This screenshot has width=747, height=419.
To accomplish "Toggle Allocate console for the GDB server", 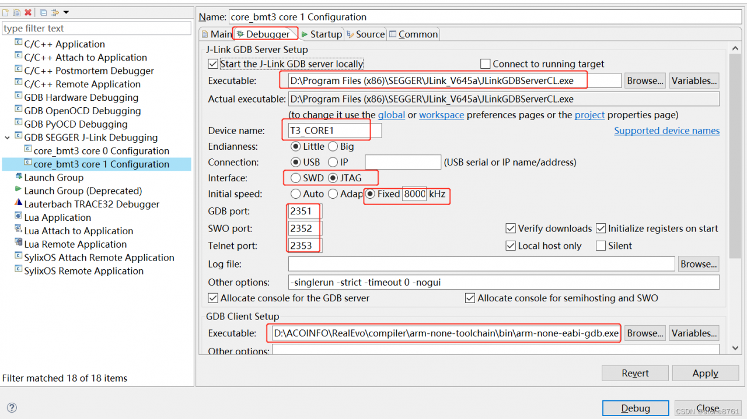I will click(x=213, y=298).
